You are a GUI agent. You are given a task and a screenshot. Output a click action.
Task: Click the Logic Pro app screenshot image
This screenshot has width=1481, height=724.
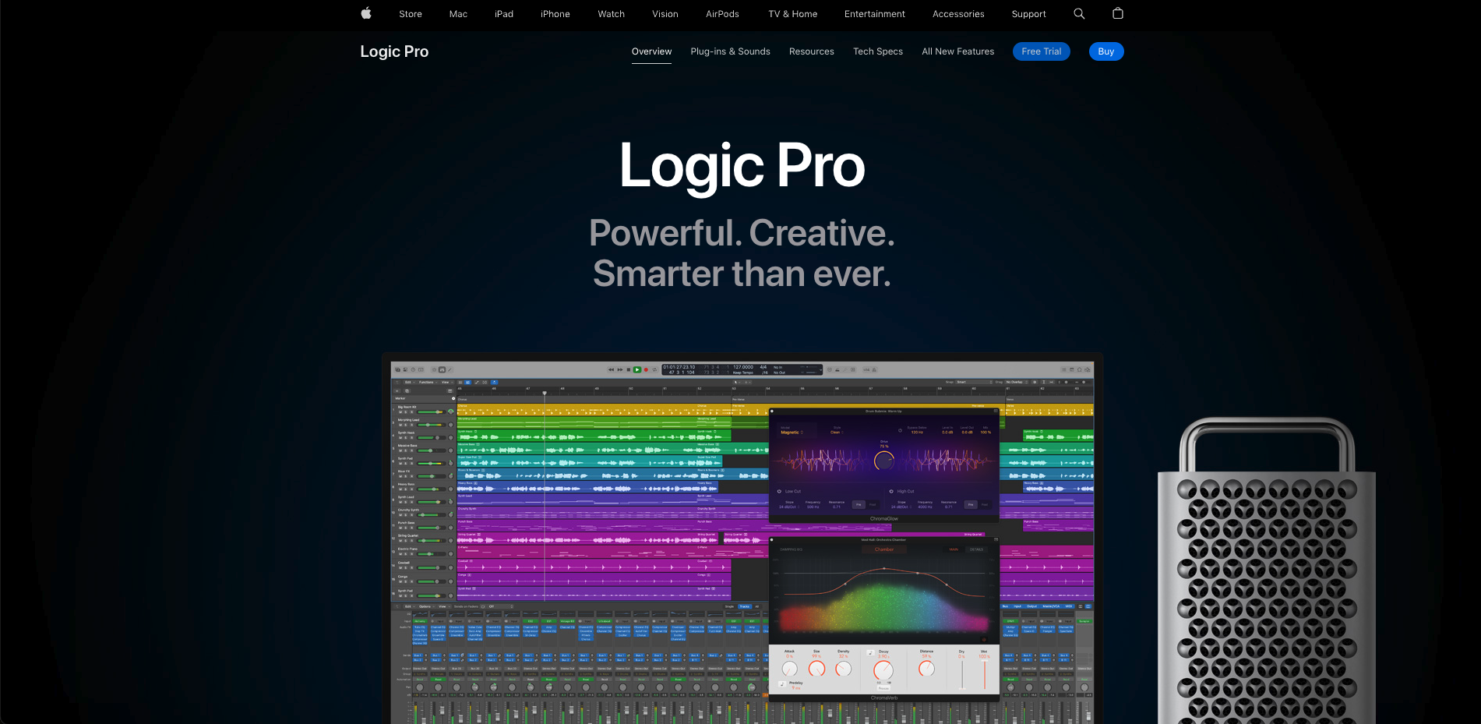[x=742, y=539]
